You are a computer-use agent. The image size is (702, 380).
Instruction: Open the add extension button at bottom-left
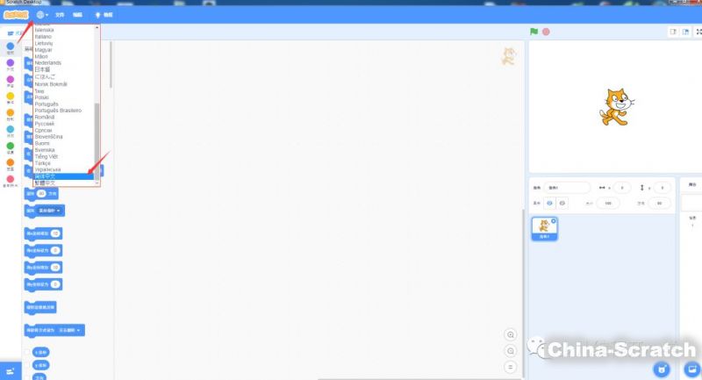click(10, 371)
